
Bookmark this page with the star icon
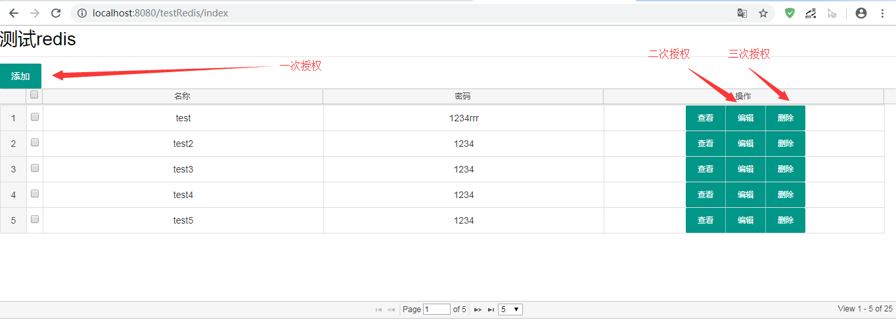pos(763,13)
